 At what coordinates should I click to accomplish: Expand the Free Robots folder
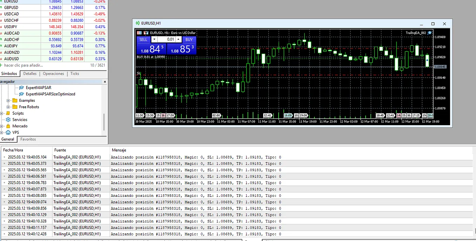8,107
